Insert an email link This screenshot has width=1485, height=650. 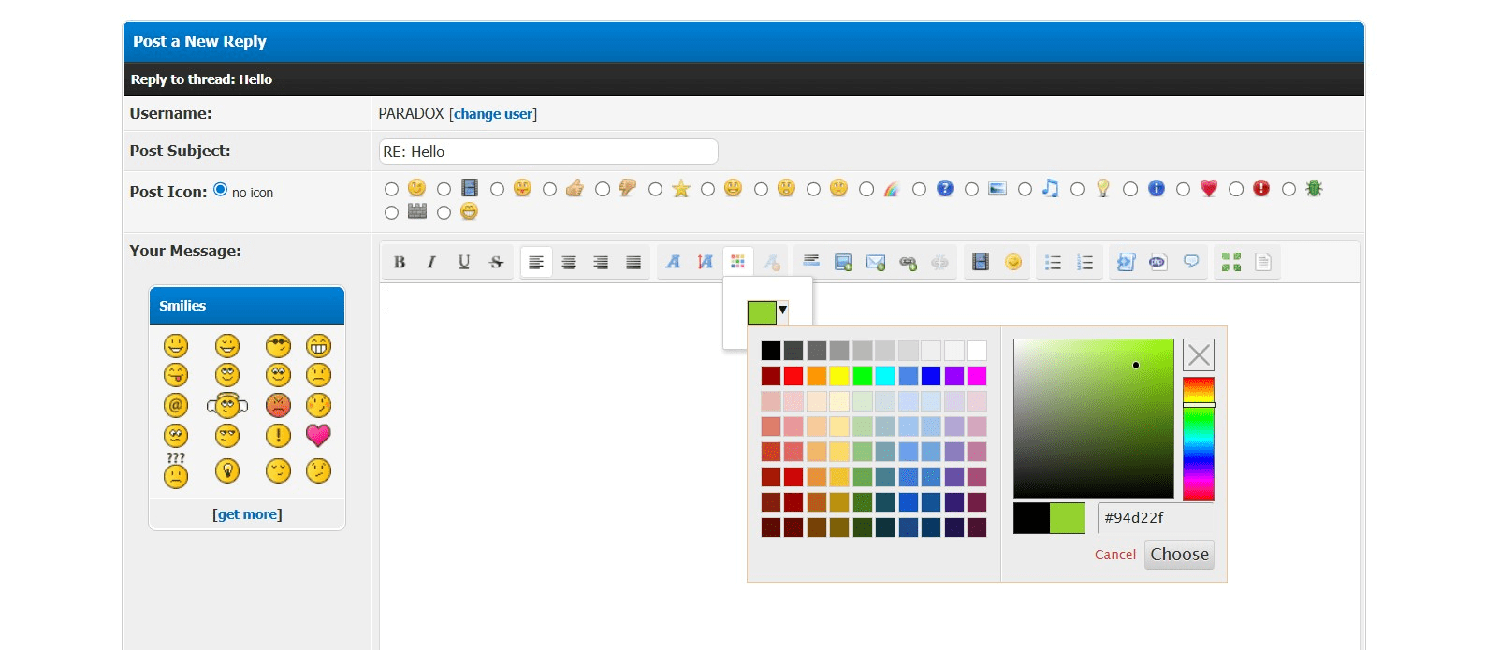[875, 263]
